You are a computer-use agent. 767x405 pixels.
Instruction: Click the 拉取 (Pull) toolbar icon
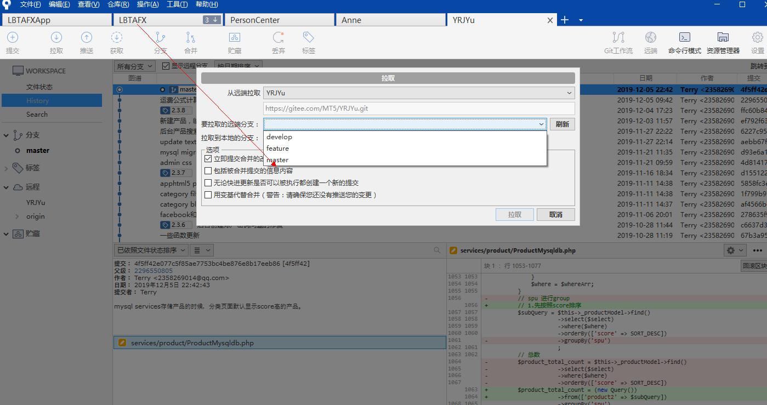click(56, 38)
